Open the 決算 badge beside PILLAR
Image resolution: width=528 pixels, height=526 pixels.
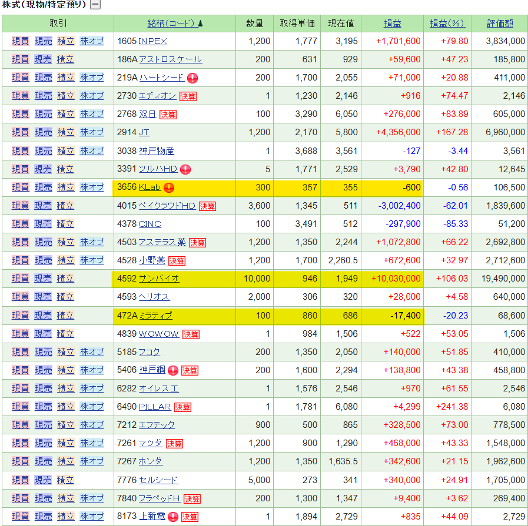click(x=182, y=407)
